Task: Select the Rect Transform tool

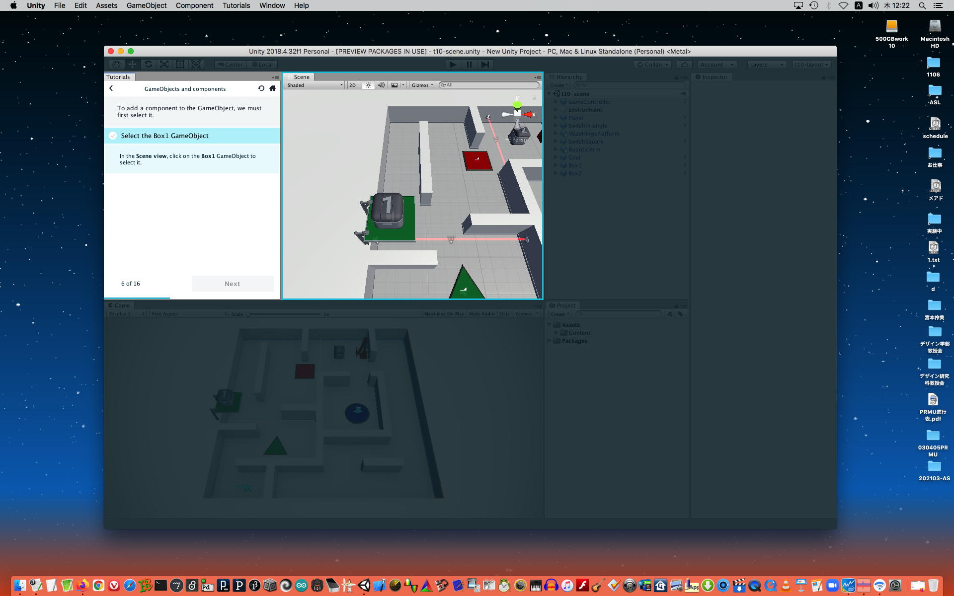Action: point(180,65)
